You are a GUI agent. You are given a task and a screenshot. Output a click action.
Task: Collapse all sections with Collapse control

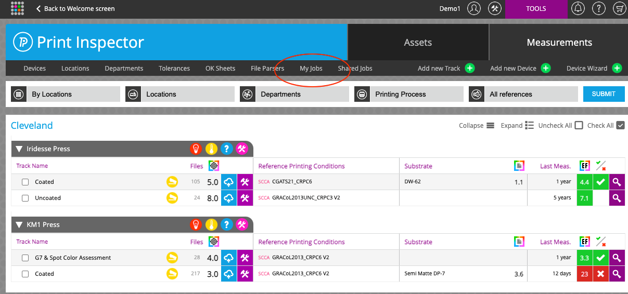(477, 125)
